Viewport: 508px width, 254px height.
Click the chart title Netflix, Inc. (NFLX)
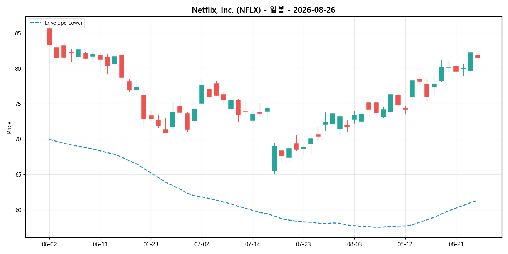coord(263,10)
